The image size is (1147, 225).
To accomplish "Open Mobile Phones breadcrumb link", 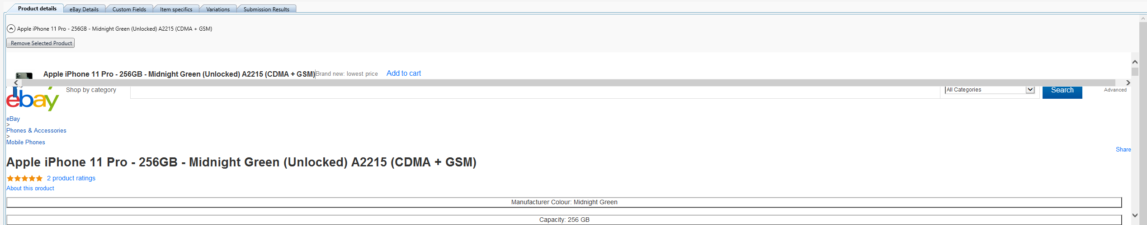I will [26, 142].
